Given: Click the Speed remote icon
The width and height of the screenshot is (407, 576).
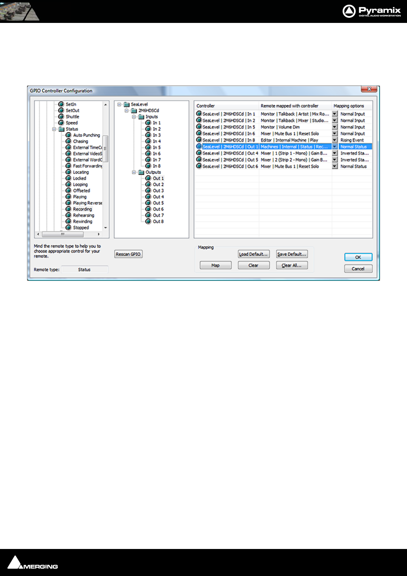Looking at the screenshot, I should click(x=61, y=122).
